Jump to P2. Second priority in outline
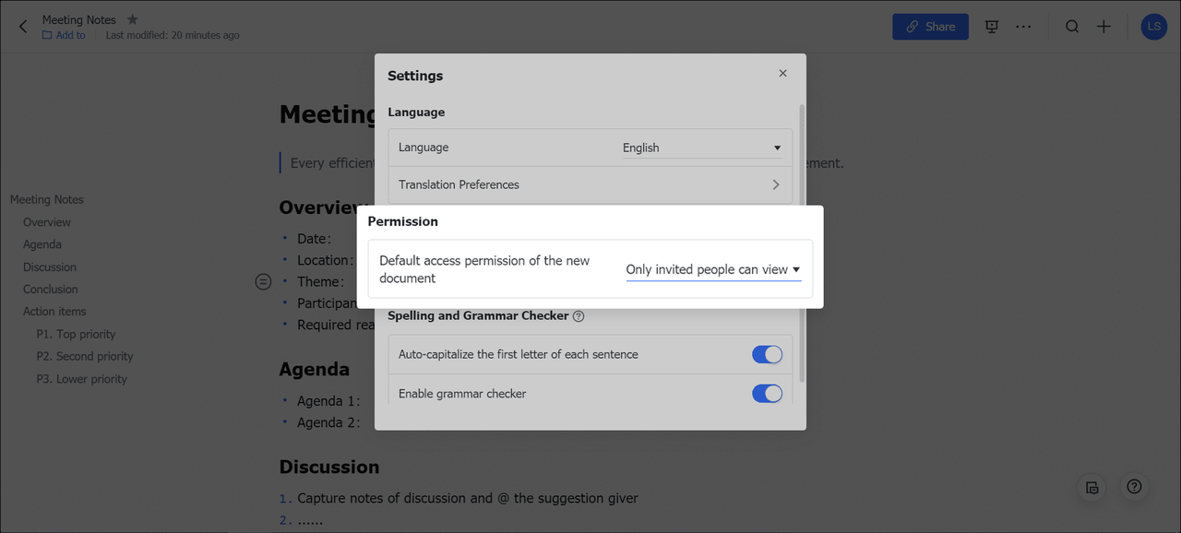This screenshot has height=533, width=1181. [85, 357]
